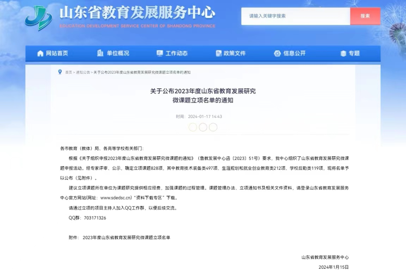Click the rightmost circular share button

[213, 127]
